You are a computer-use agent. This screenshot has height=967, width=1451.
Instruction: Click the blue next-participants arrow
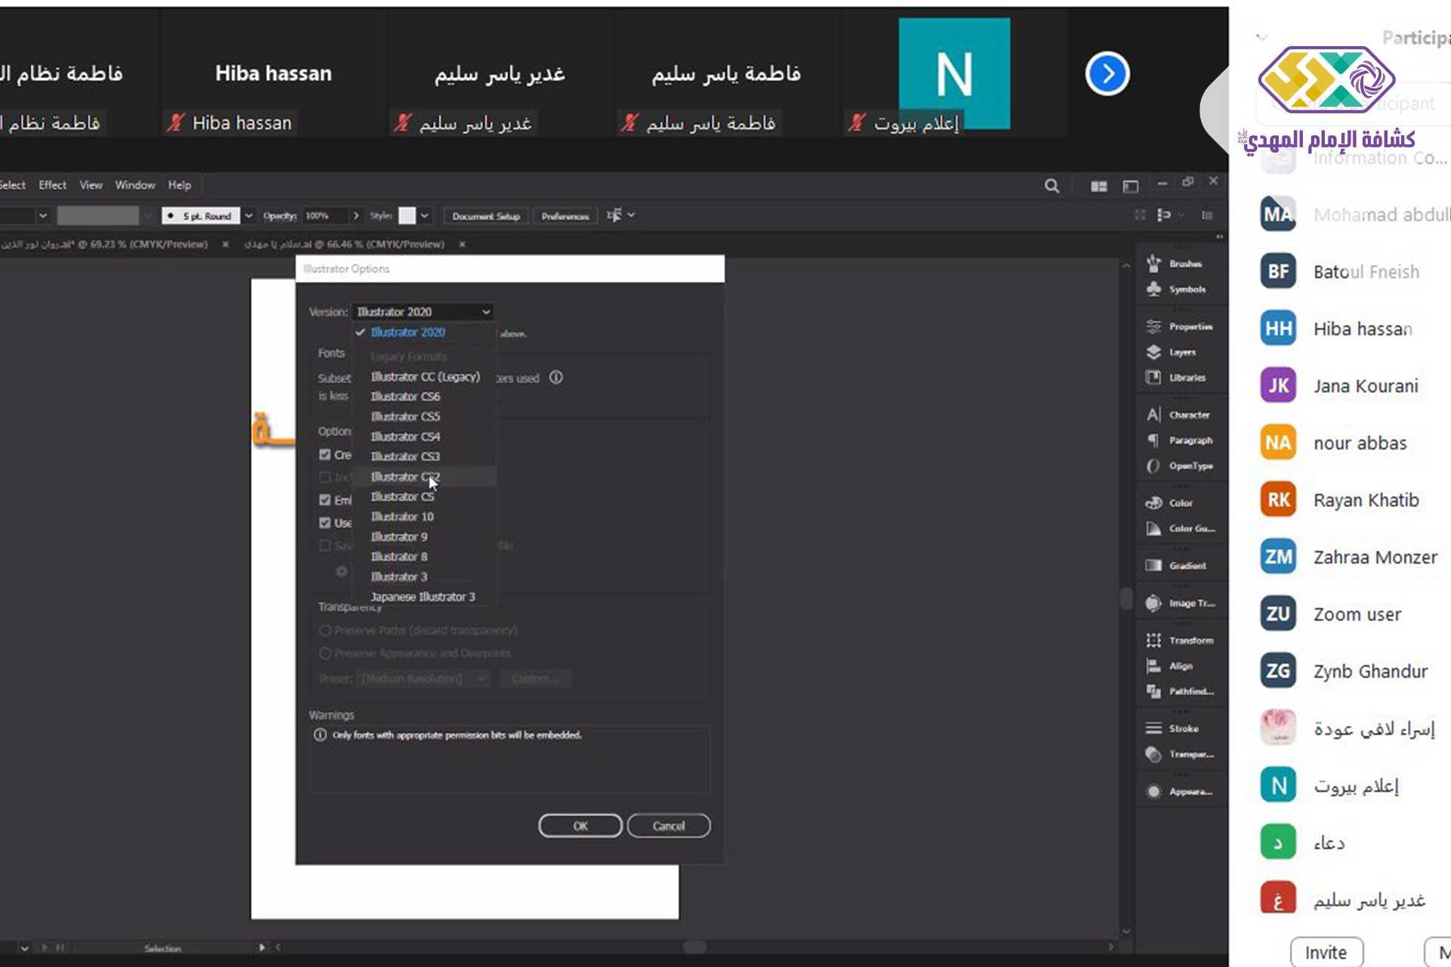[x=1107, y=74]
